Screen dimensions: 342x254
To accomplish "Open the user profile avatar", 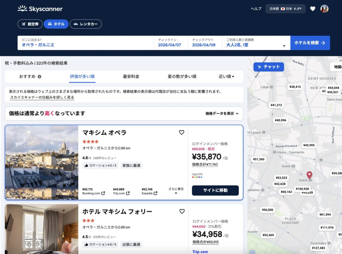I will pos(324,9).
